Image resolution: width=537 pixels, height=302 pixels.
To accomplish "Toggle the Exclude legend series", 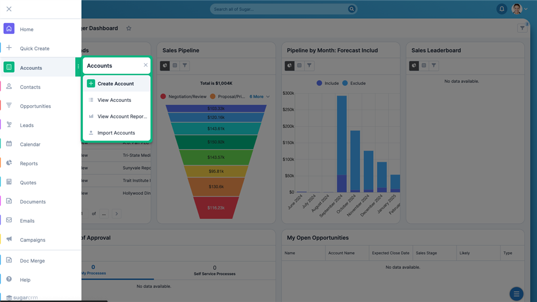I will [354, 83].
